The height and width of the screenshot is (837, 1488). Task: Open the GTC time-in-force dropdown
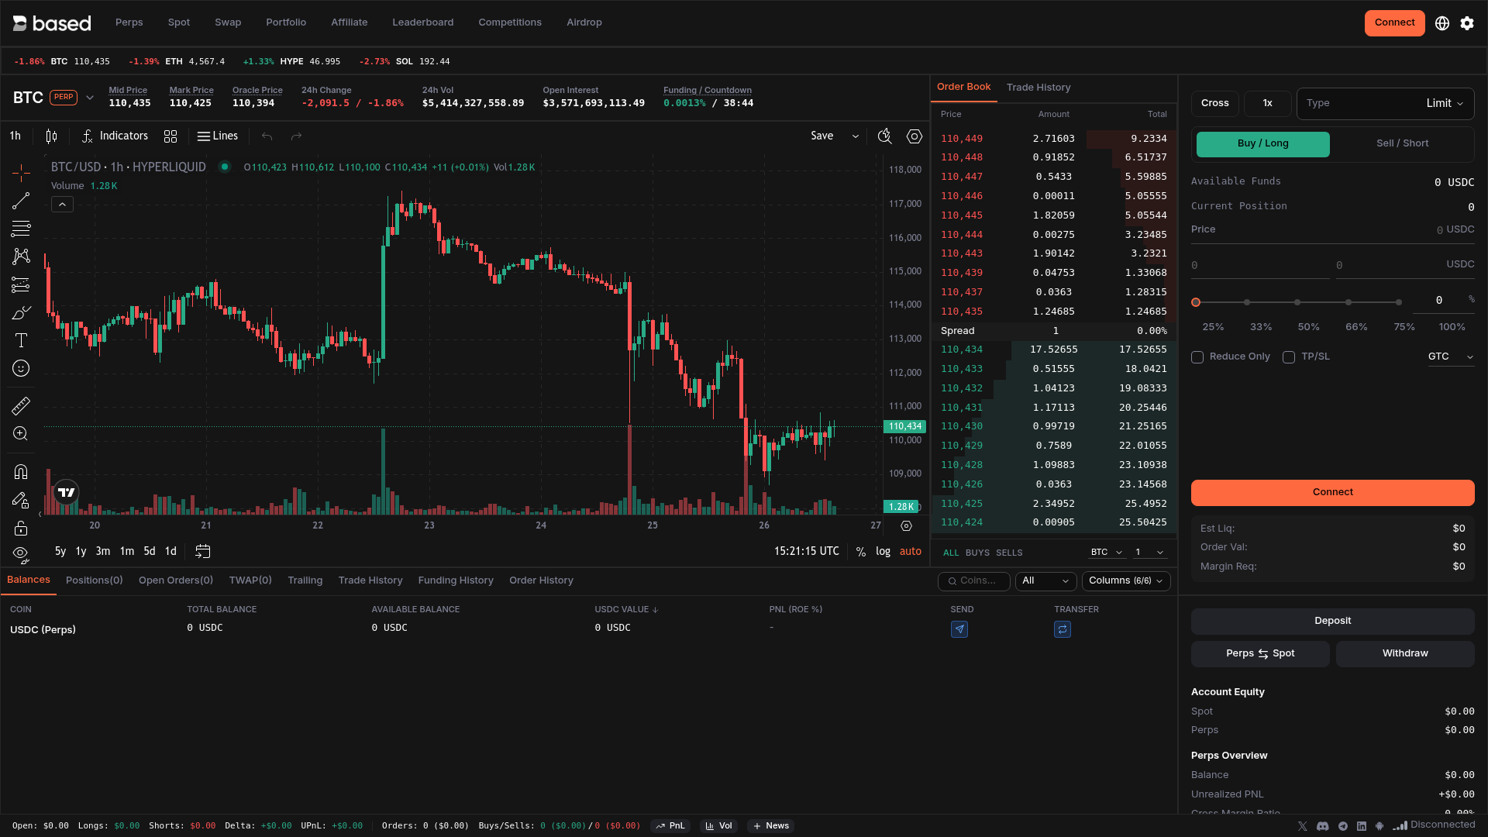[1450, 356]
